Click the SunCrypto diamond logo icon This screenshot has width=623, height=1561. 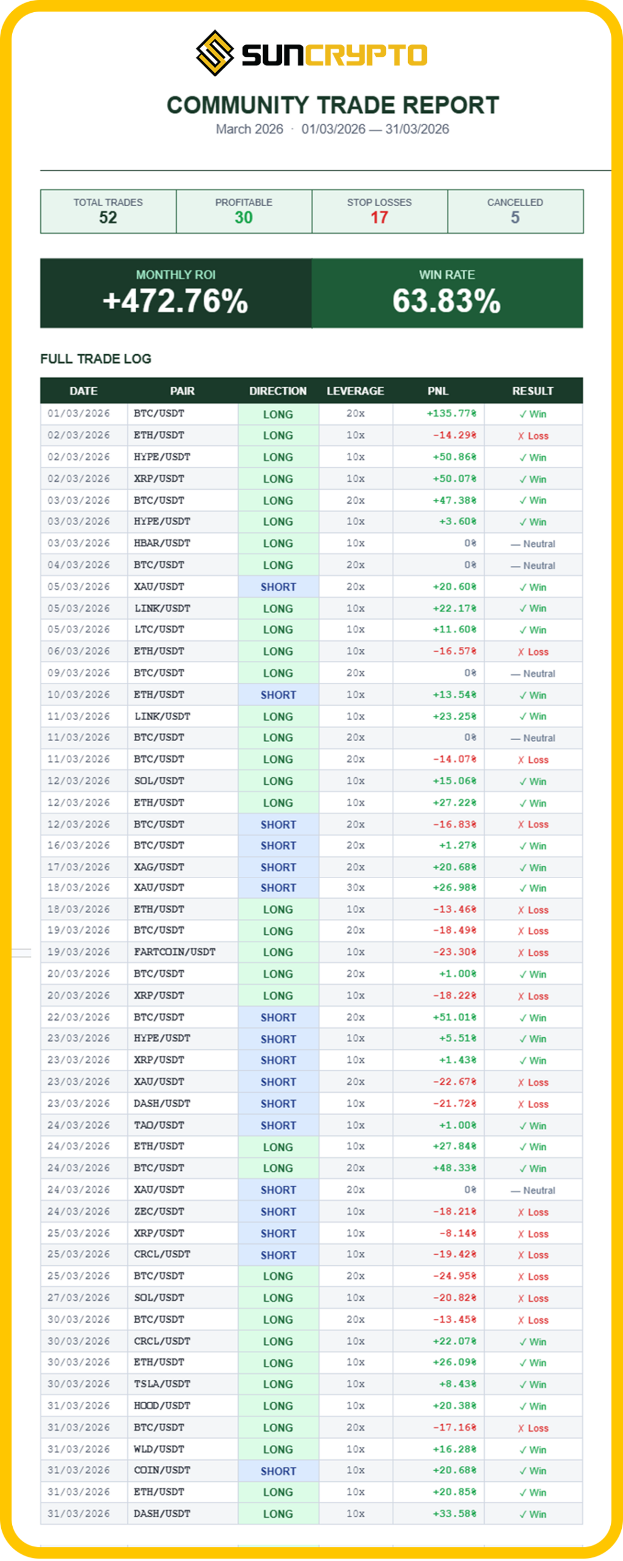[214, 53]
